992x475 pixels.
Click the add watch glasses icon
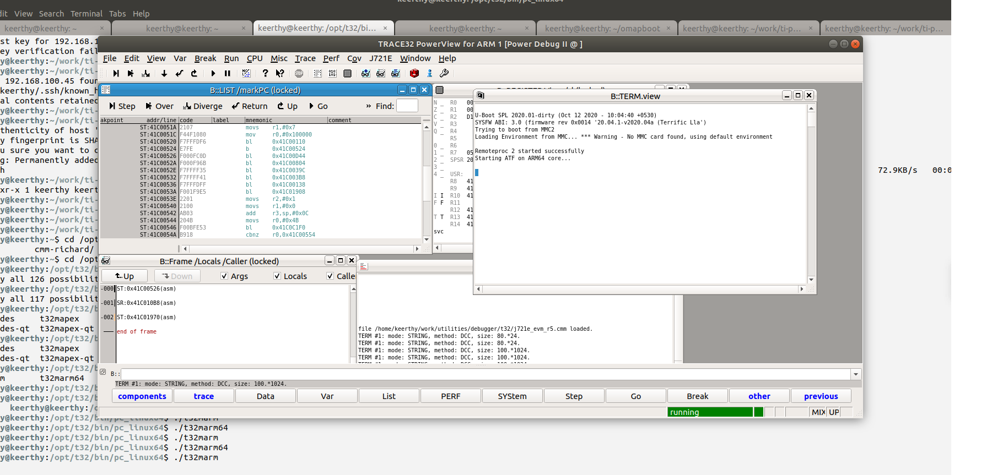click(x=365, y=73)
